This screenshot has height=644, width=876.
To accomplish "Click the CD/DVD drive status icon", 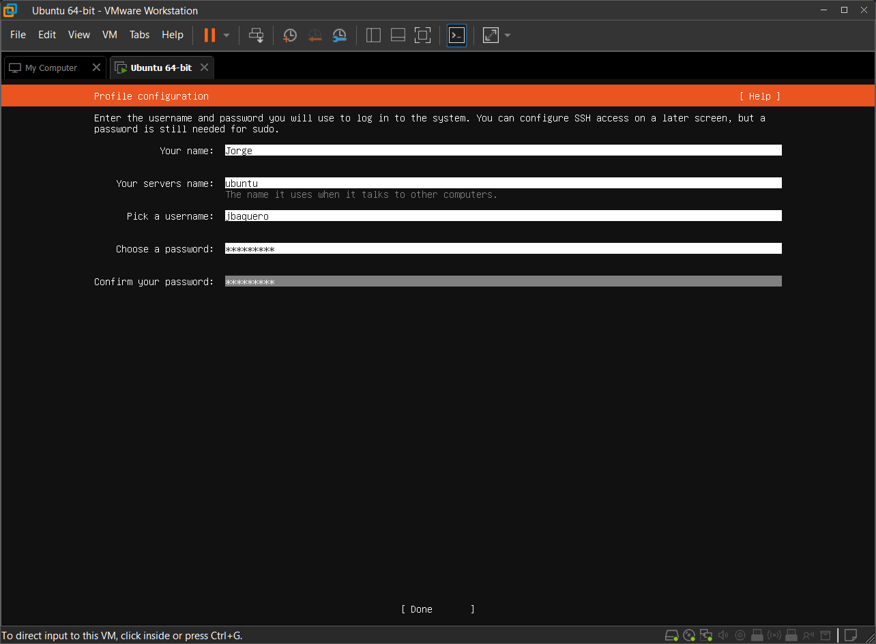I will click(689, 635).
